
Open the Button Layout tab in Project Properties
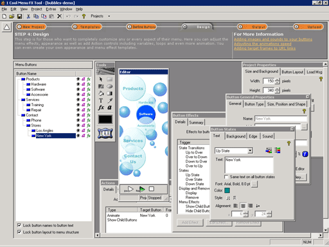click(x=292, y=72)
